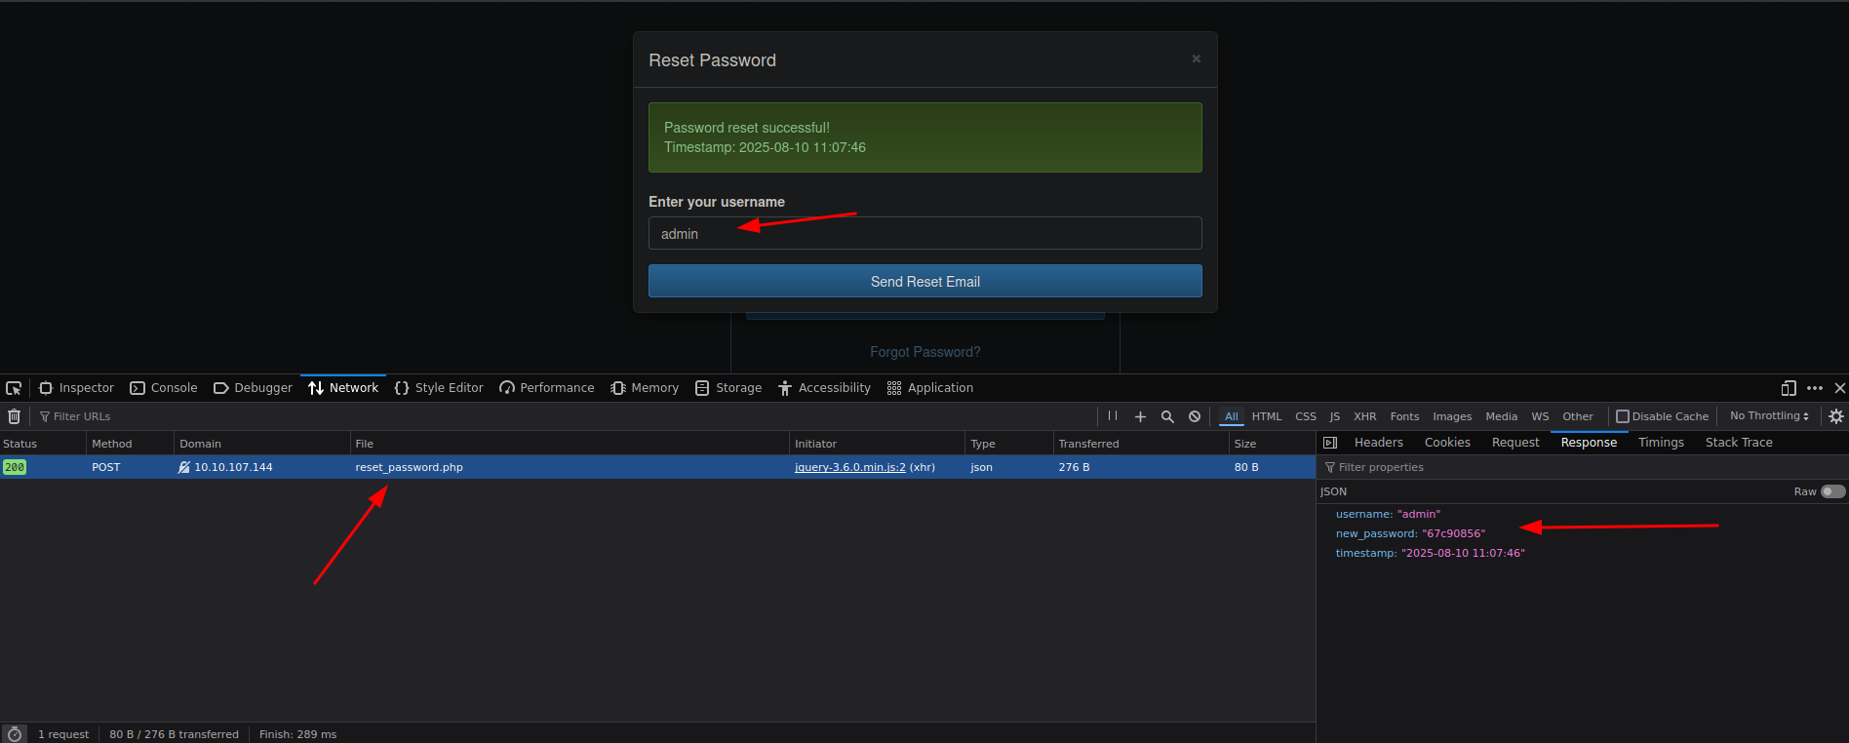Open the devtools three-dot customize menu
The width and height of the screenshot is (1849, 743).
pyautogui.click(x=1815, y=388)
